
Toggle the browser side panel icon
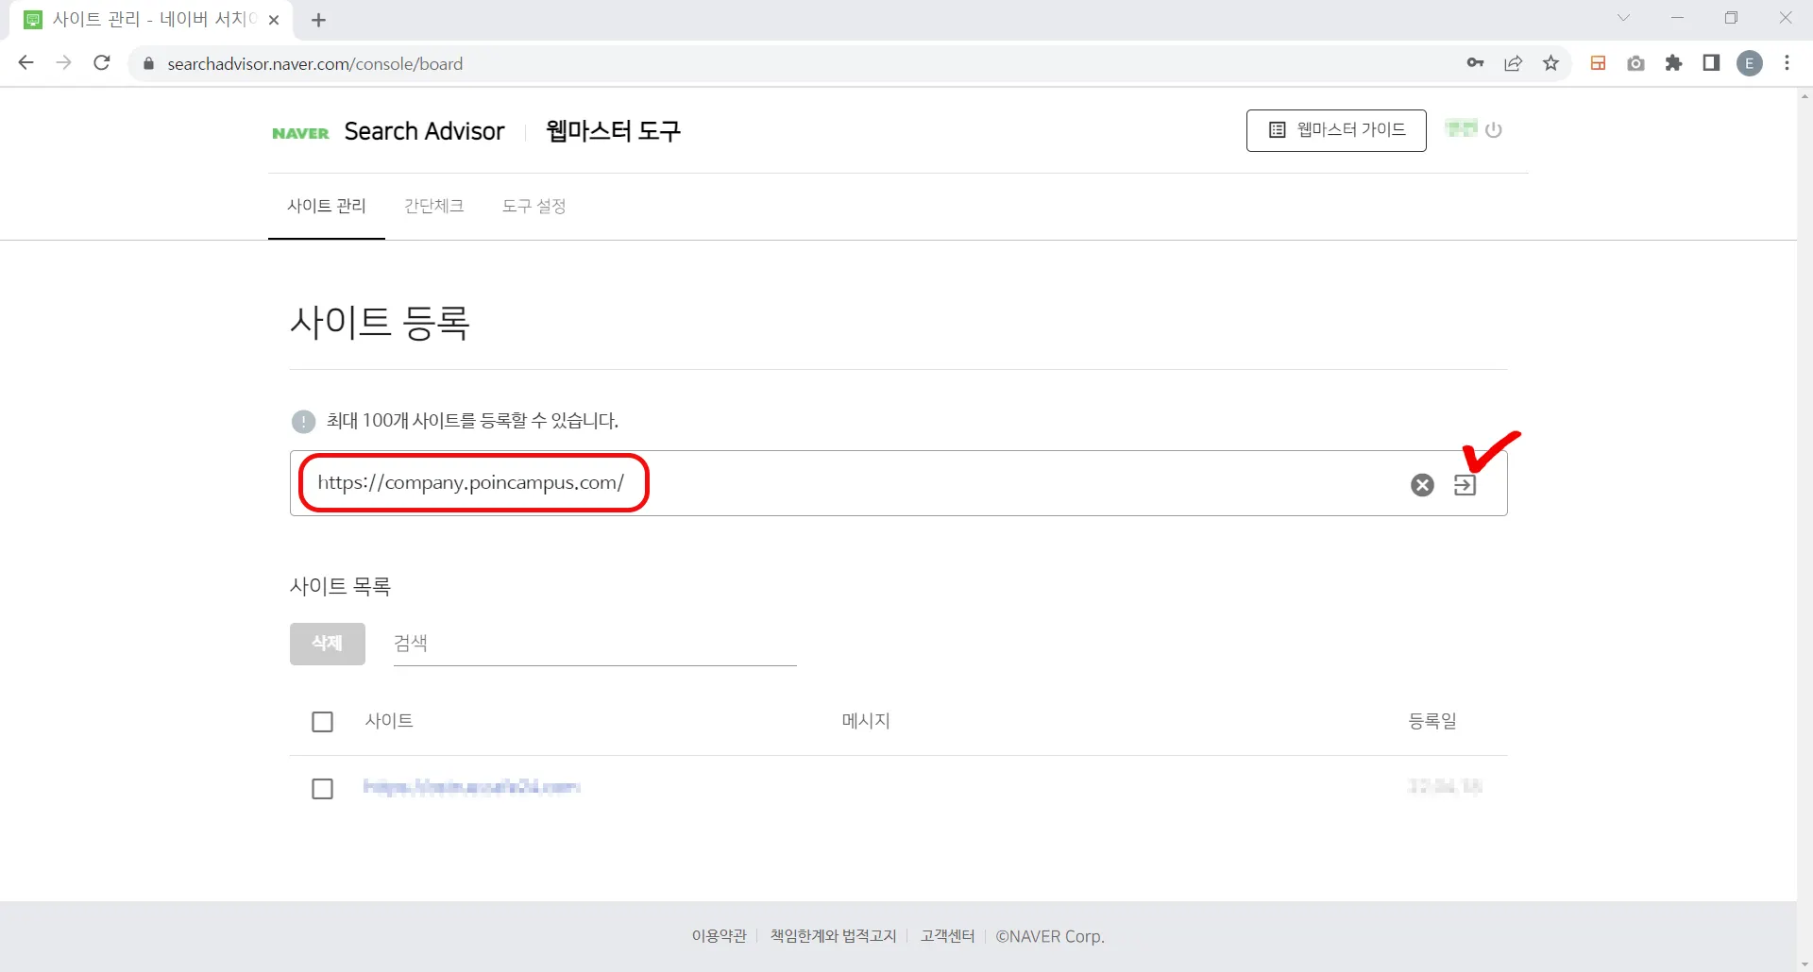(1711, 63)
